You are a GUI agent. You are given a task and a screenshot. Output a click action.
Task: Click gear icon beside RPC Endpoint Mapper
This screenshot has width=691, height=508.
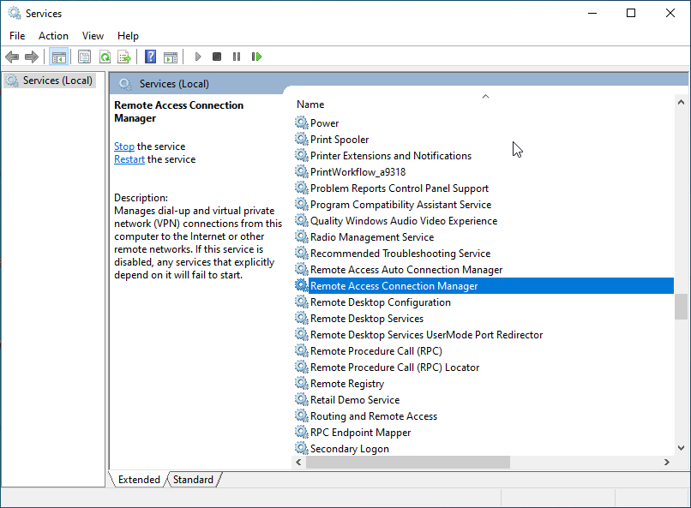(302, 433)
